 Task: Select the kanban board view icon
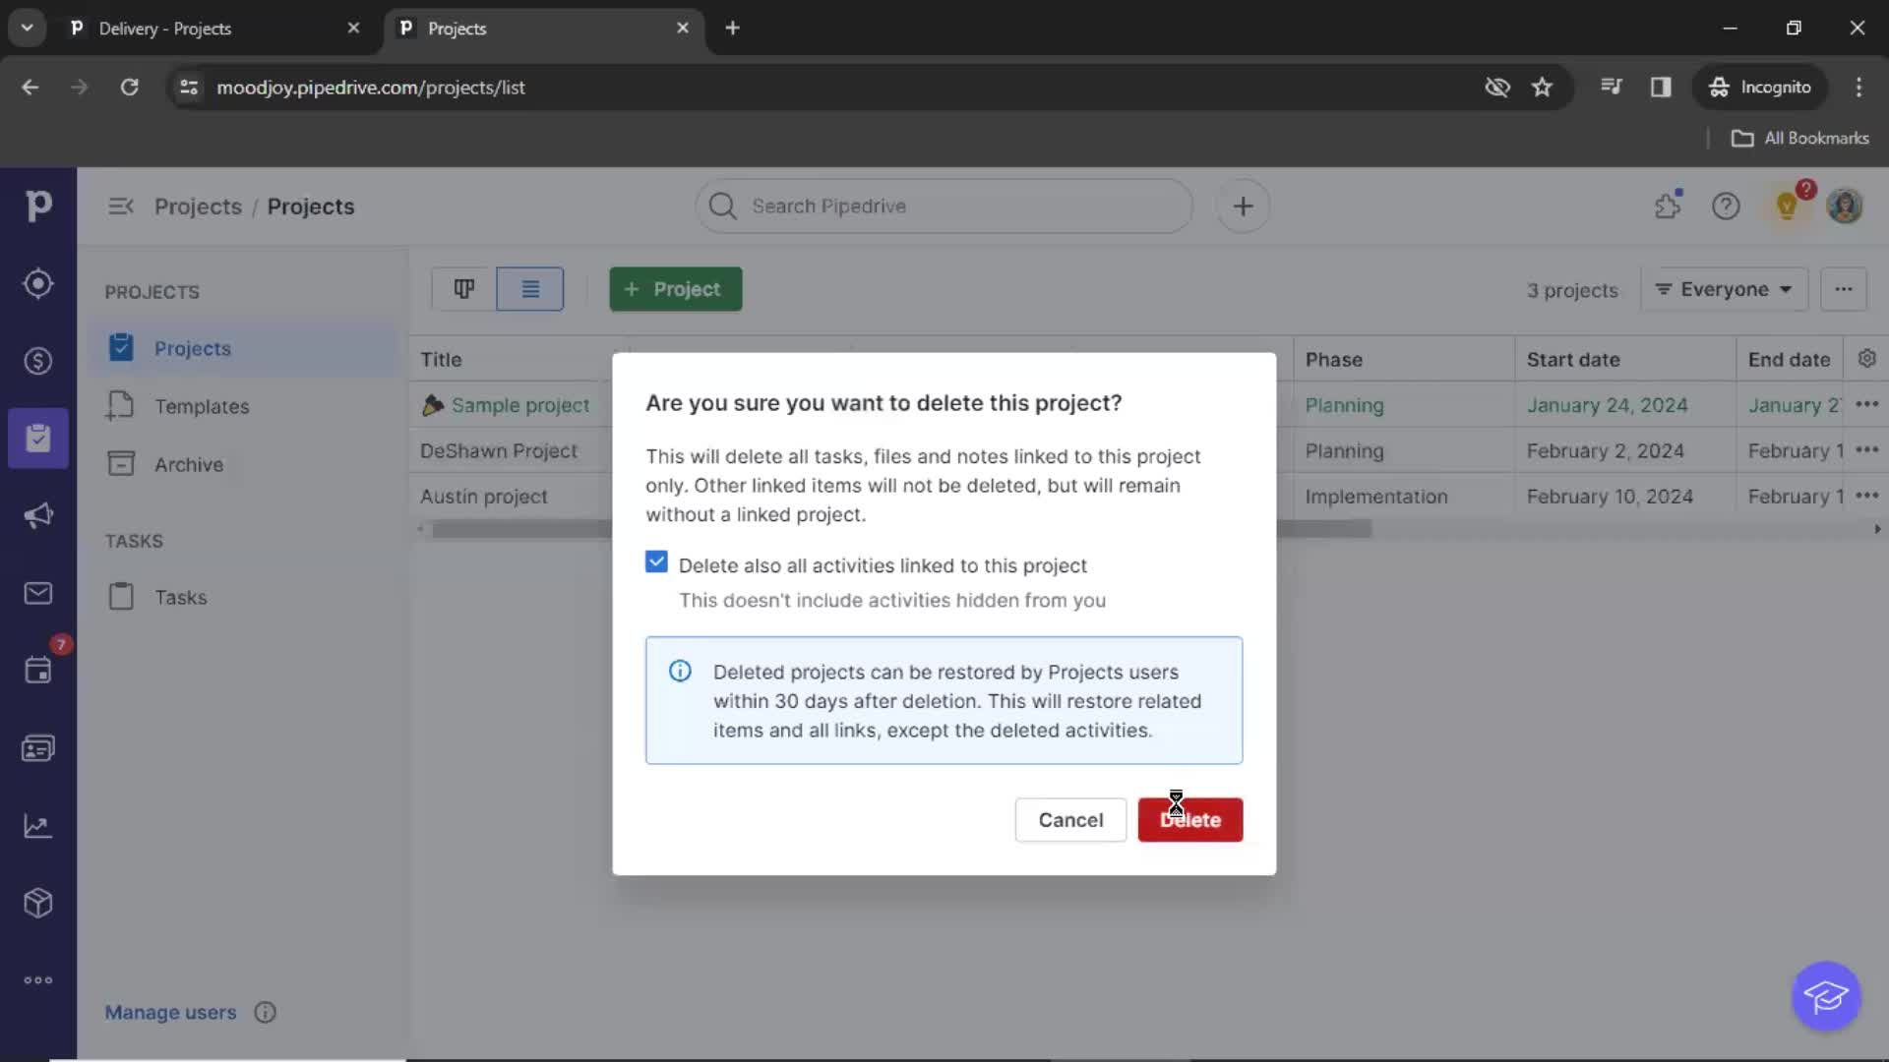[x=464, y=288]
